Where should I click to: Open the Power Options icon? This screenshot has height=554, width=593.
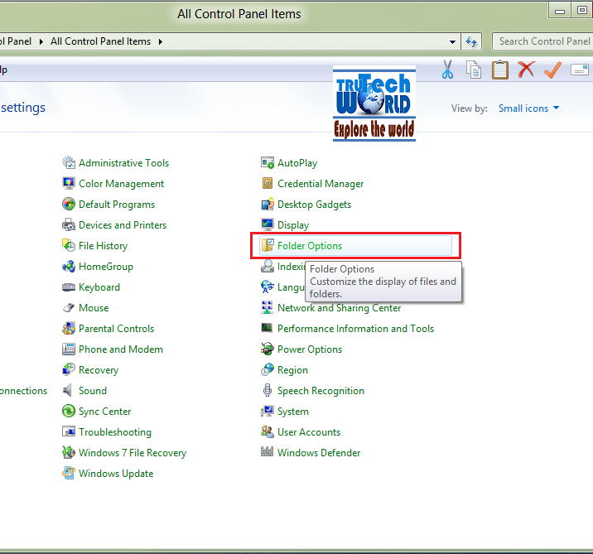[268, 349]
